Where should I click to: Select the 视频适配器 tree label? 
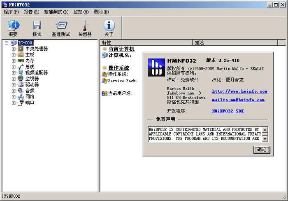(37, 72)
